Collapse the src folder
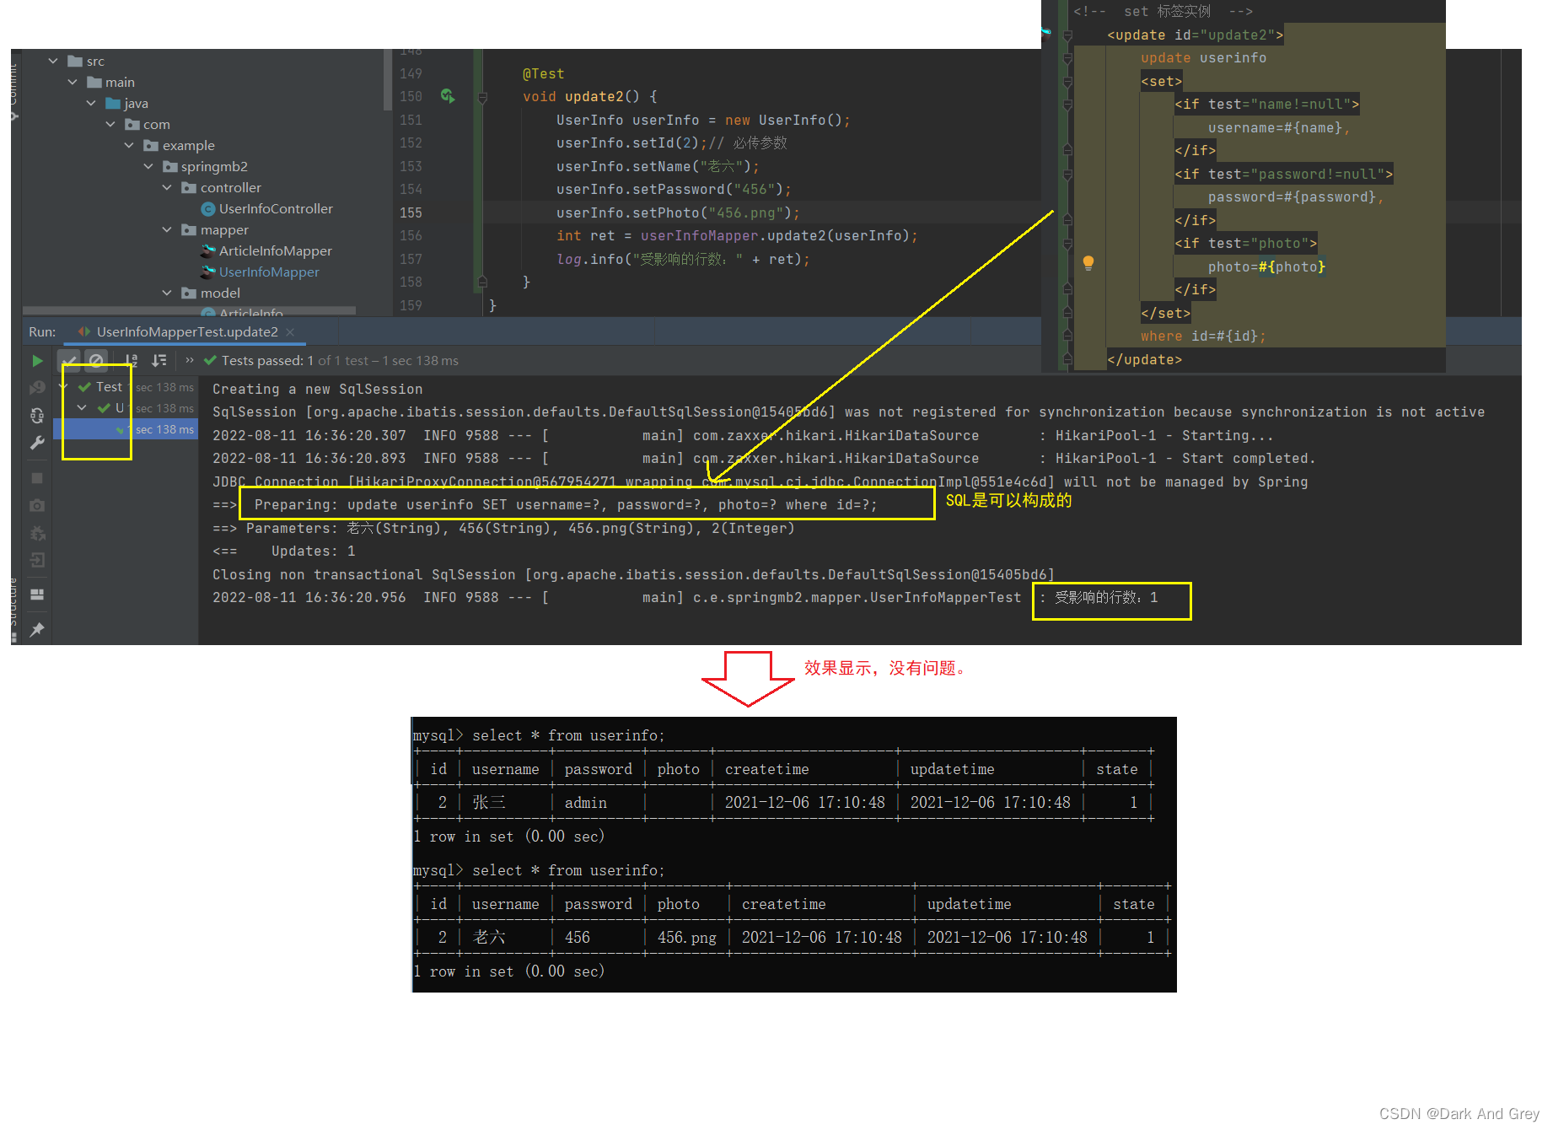Image resolution: width=1553 pixels, height=1130 pixels. [x=53, y=62]
